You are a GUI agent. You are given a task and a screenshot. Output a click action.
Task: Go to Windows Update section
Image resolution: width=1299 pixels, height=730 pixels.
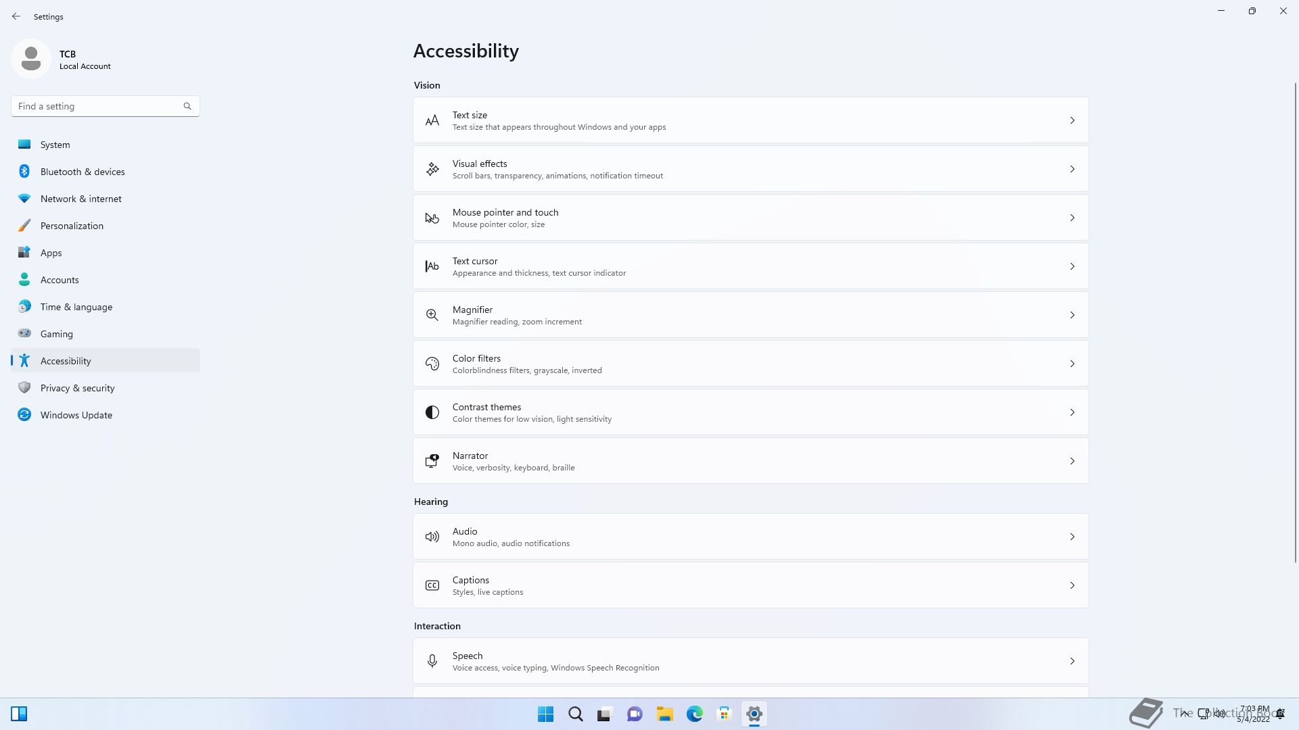coord(76,415)
